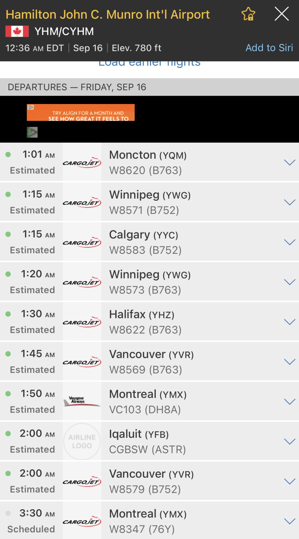The width and height of the screenshot is (299, 539).
Task: Tap the small ad choices play icon
Action: coord(32,132)
